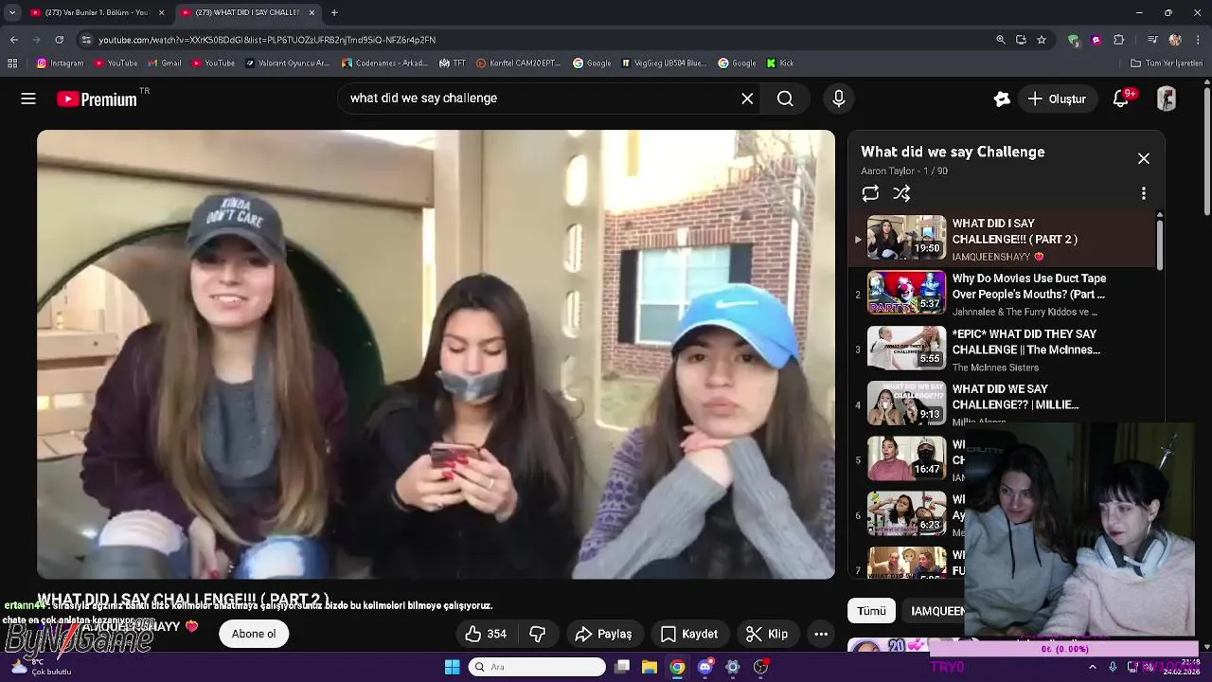
Task: Click the taskbar Ara search box
Action: point(537,667)
